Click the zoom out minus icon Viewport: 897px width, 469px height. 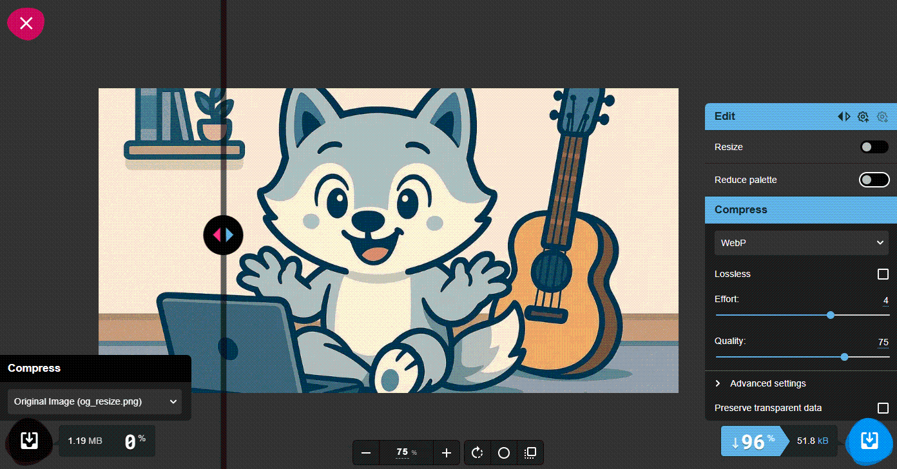365,453
